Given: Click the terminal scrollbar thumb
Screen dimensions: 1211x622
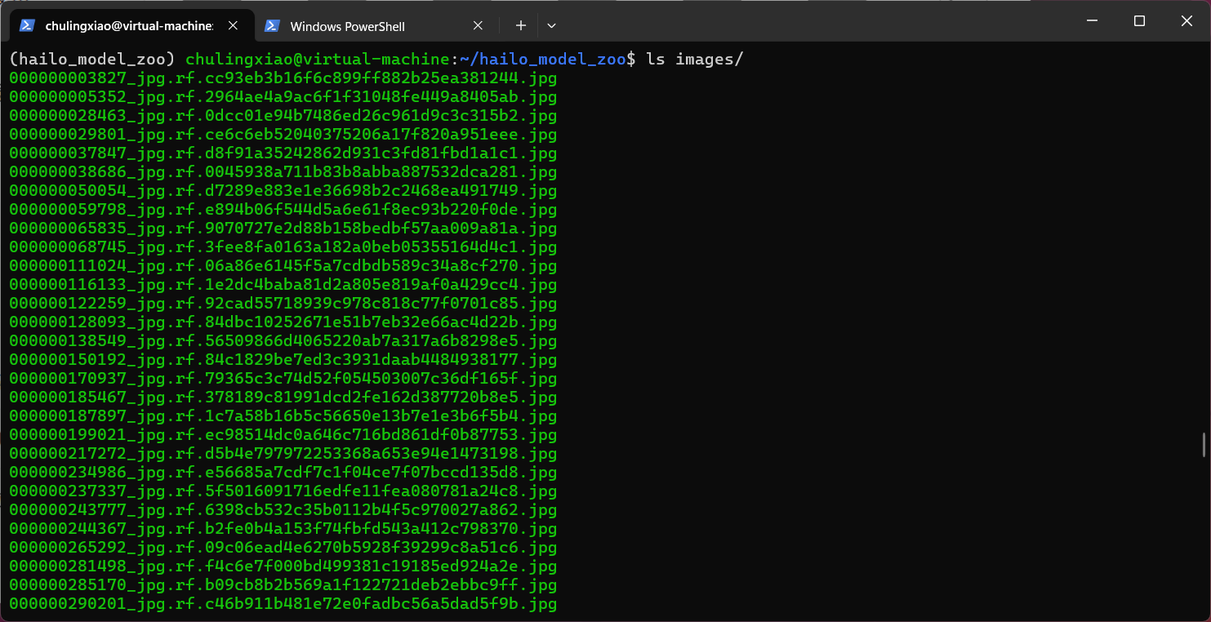Looking at the screenshot, I should (1204, 445).
